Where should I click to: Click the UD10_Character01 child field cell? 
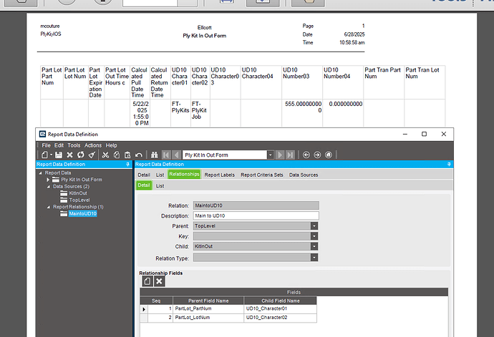coord(280,308)
